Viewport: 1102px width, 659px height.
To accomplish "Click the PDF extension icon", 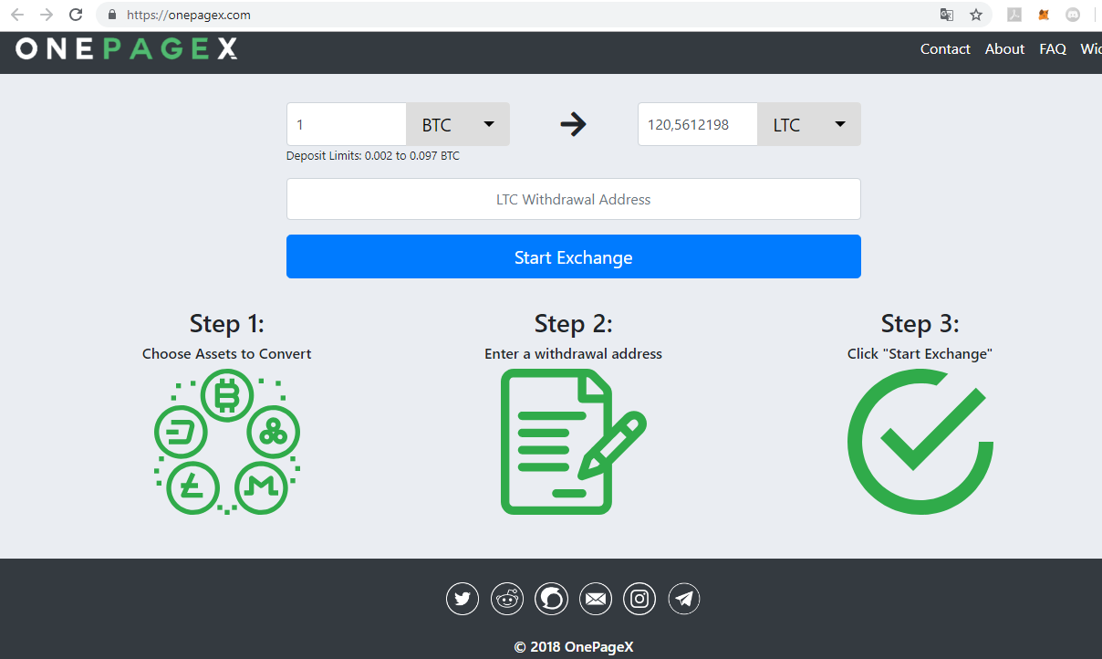I will coord(1014,15).
